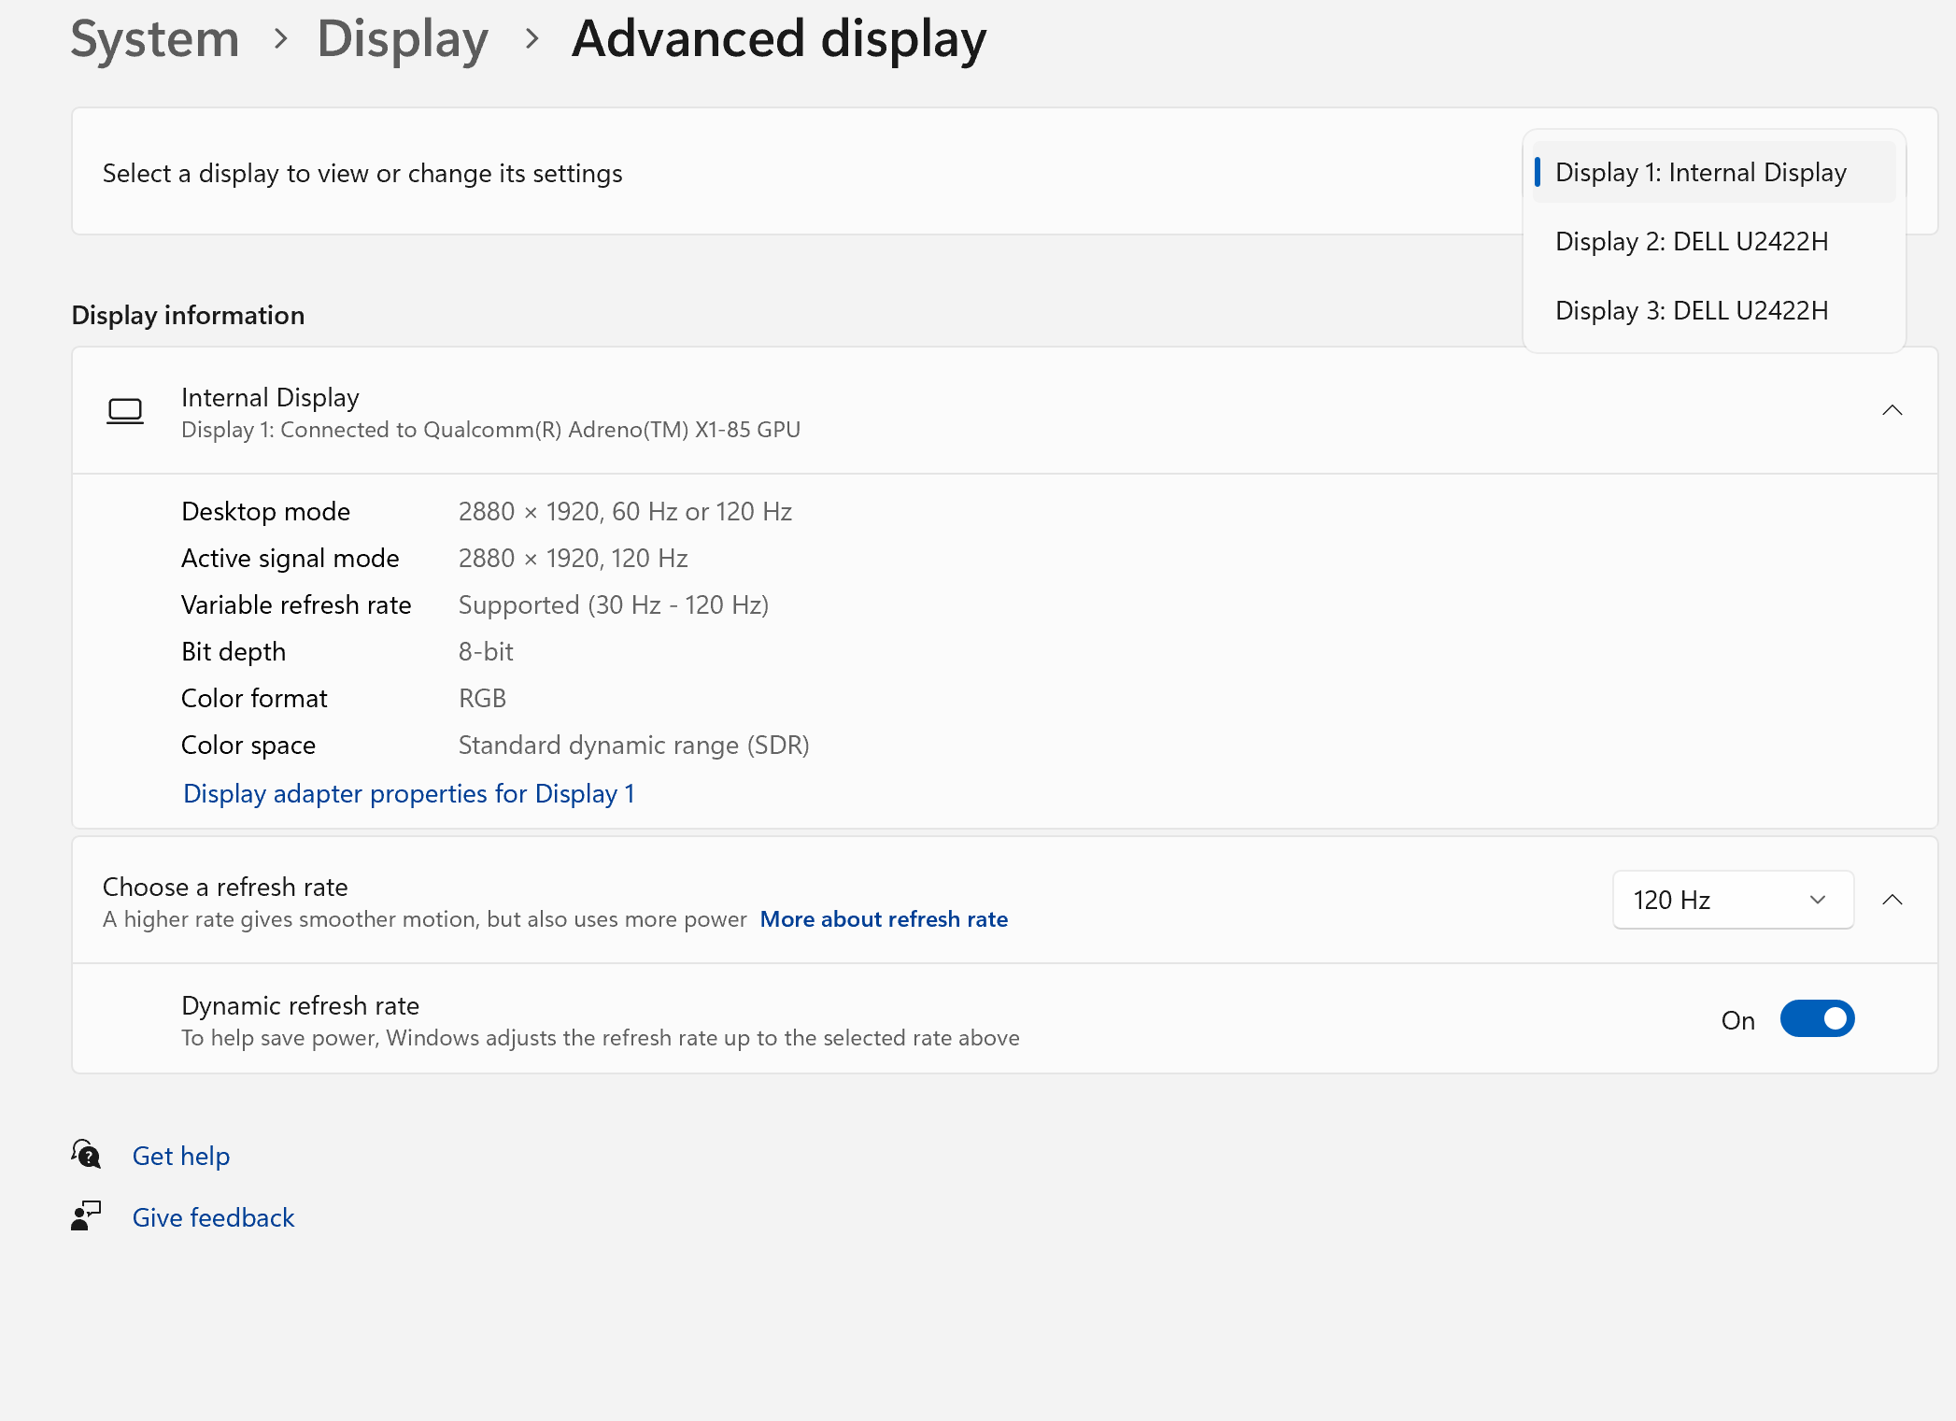Turn off Dynamic refresh rate toggle

click(x=1816, y=1019)
